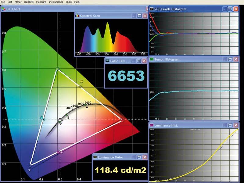Open the Reports menu
Viewport: 244px width, 183px height.
click(x=29, y=2)
